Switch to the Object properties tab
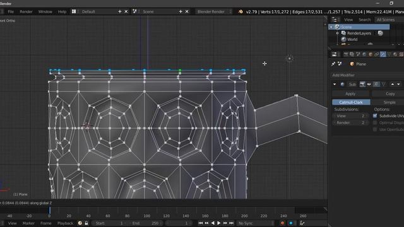Image resolution: width=404 pixels, height=227 pixels. tap(371, 54)
